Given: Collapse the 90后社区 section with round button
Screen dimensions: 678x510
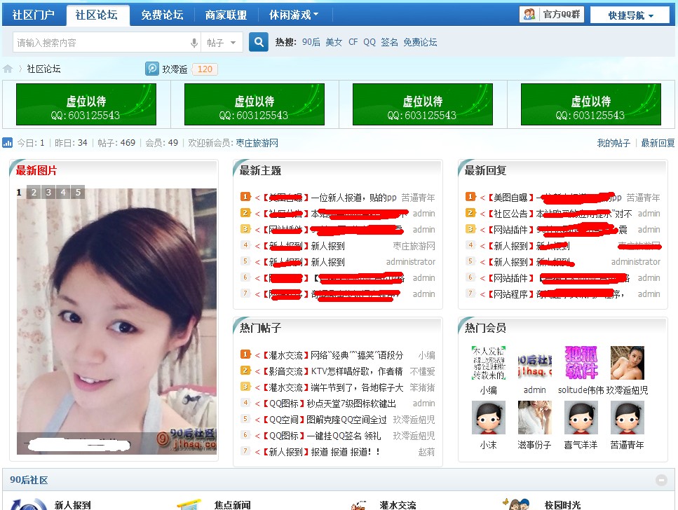Looking at the screenshot, I should tap(661, 480).
